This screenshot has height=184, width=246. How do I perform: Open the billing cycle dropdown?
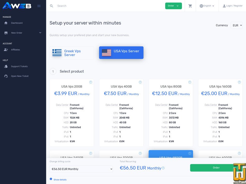[81, 169]
